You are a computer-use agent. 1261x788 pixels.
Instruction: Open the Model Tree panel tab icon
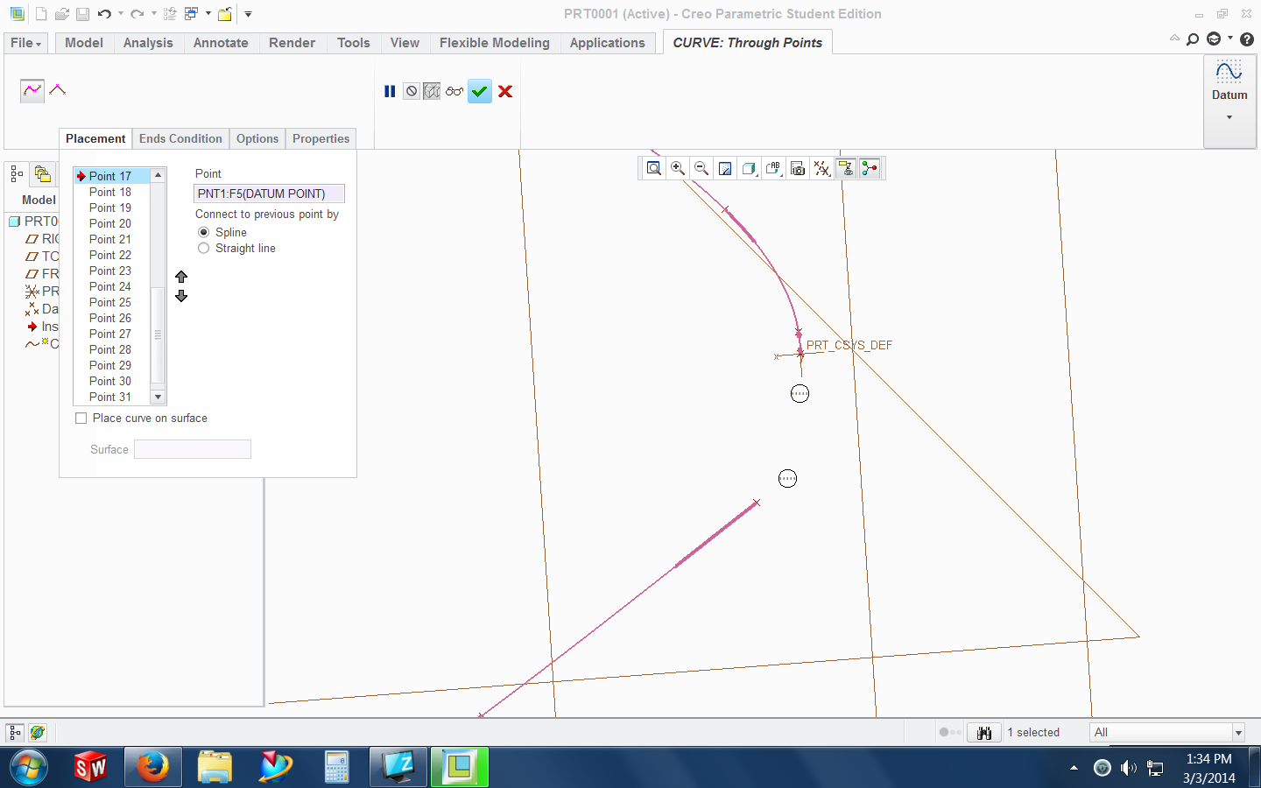(x=17, y=174)
